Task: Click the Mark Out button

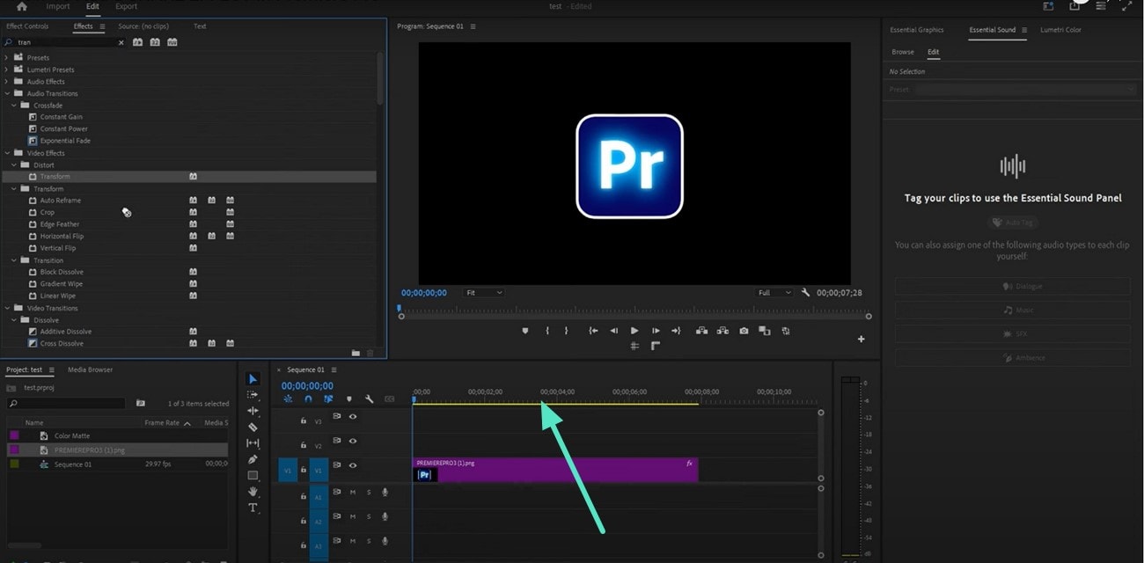Action: pyautogui.click(x=566, y=331)
